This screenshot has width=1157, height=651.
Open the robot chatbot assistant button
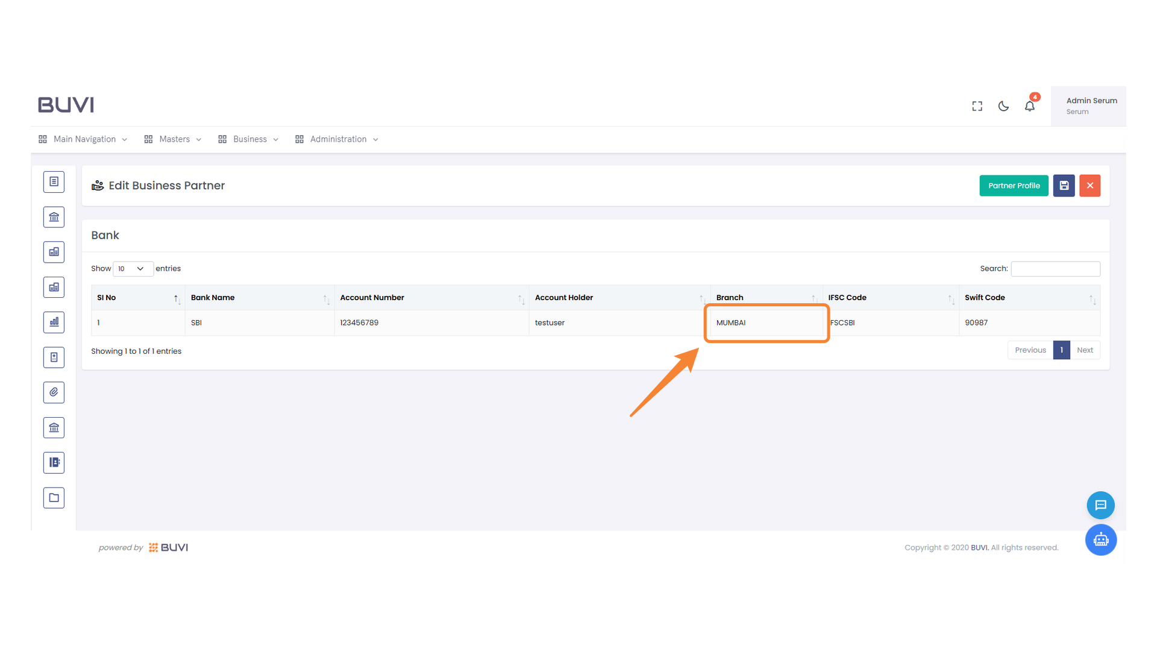point(1100,540)
